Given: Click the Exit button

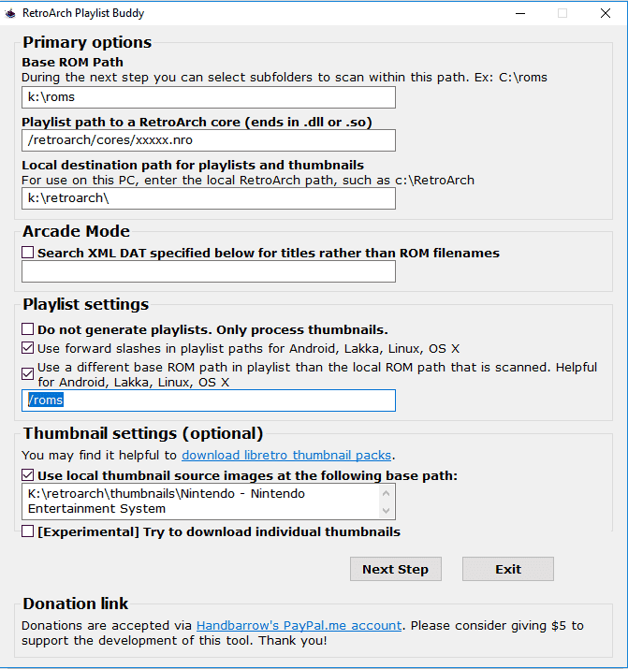Looking at the screenshot, I should click(508, 569).
